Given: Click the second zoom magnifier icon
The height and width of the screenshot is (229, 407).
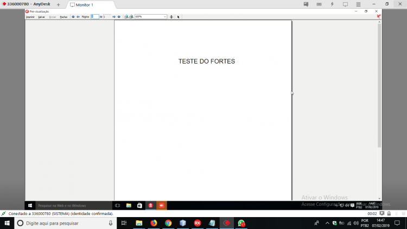Looking at the screenshot, I should pos(131,17).
